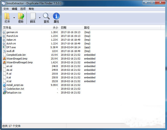Click the {app} path of DF7.exe
Image resolution: width=167 pixels, height=130 pixels.
click(87, 47)
